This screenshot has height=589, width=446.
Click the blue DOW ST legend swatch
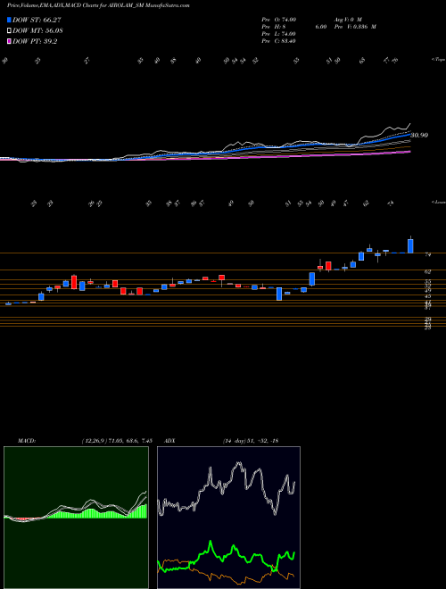[10, 20]
